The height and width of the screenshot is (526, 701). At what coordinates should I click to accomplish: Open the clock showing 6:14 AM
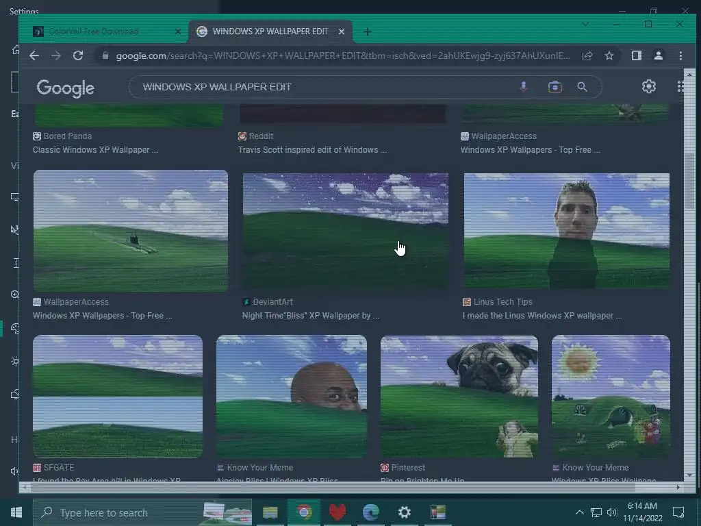[x=642, y=512]
